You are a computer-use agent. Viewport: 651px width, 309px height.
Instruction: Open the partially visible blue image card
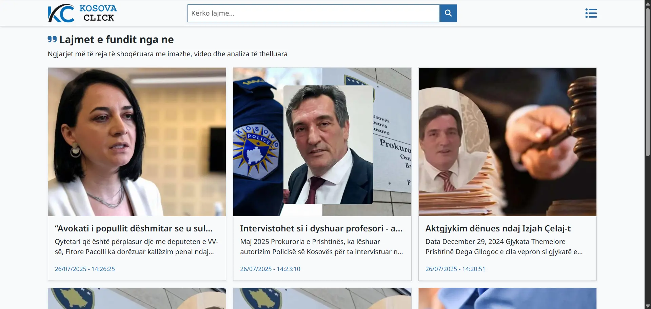click(507, 298)
